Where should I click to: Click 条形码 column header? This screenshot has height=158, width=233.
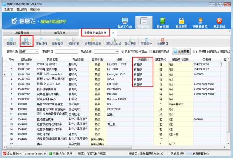tap(206, 59)
